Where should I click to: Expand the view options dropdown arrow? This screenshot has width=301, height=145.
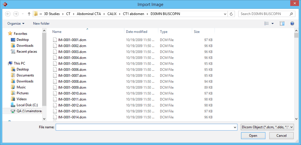(x=272, y=24)
